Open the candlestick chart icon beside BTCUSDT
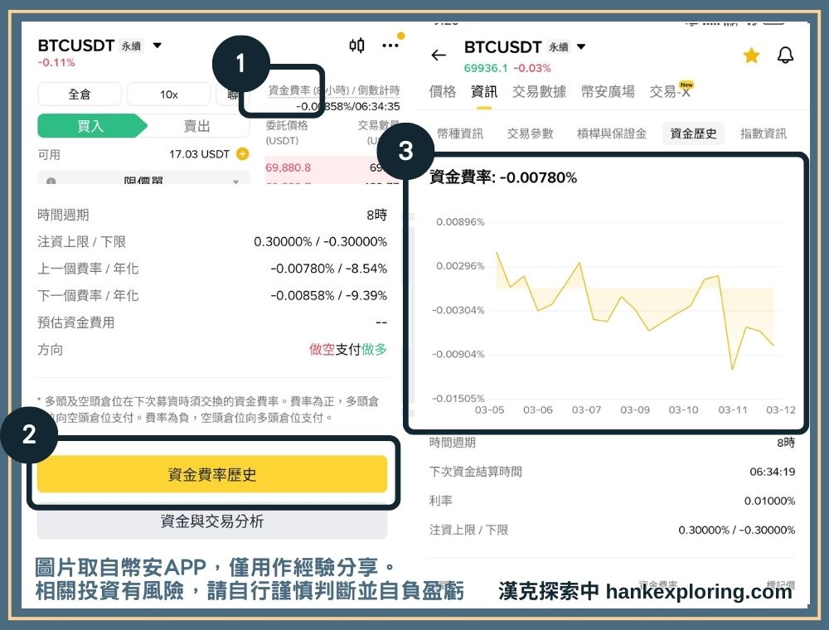This screenshot has width=829, height=630. pyautogui.click(x=356, y=46)
